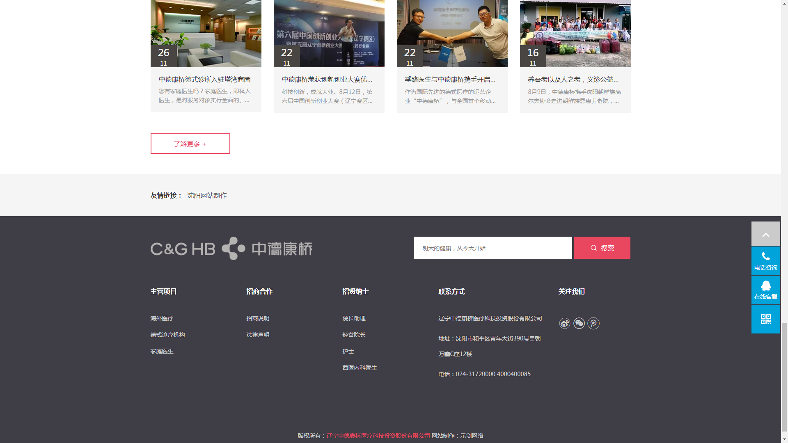This screenshot has height=443, width=788.
Task: Open footer heading 联系方式
Action: [x=452, y=292]
